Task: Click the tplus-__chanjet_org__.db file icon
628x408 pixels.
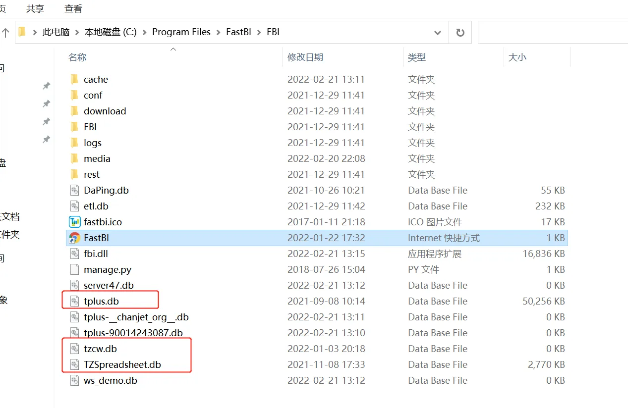Action: (74, 317)
